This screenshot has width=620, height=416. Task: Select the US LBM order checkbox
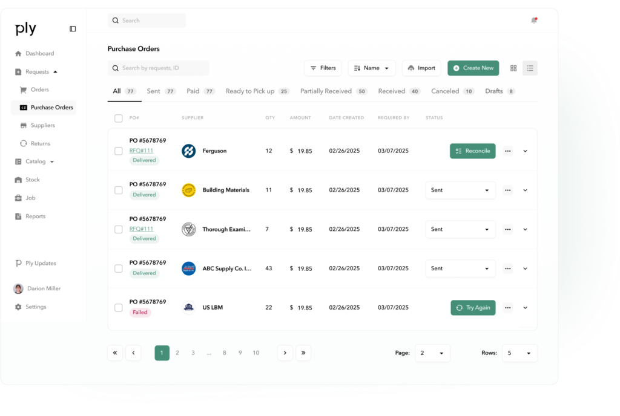pyautogui.click(x=119, y=307)
